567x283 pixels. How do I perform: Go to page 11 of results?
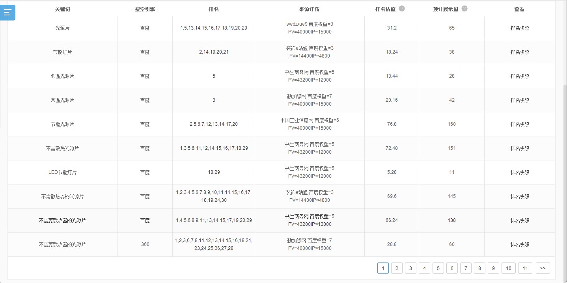[525, 268]
